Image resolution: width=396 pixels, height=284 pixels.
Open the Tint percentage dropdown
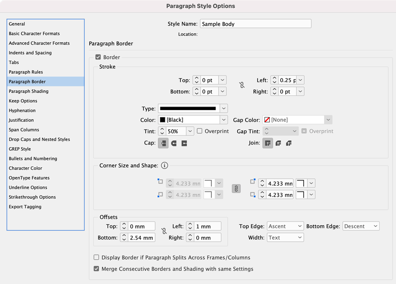click(190, 131)
